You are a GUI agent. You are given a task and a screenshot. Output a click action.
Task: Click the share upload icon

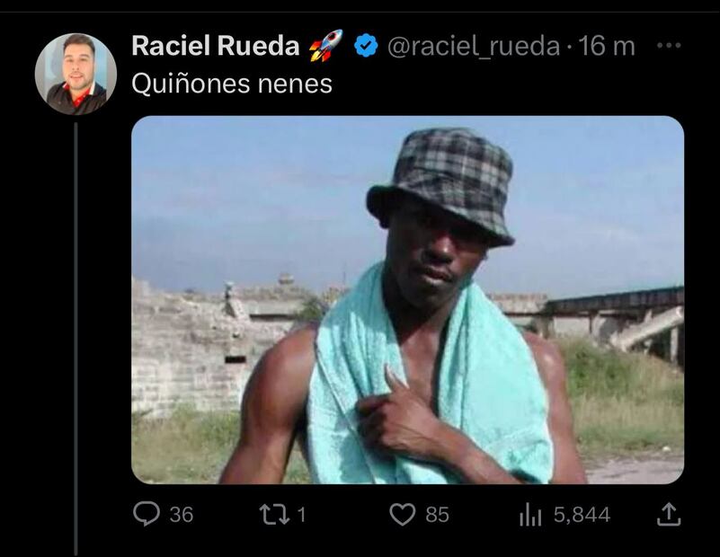[x=669, y=514]
